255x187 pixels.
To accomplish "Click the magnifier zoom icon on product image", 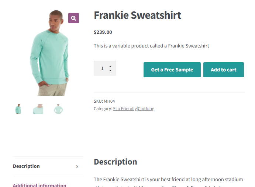I will click(x=73, y=18).
